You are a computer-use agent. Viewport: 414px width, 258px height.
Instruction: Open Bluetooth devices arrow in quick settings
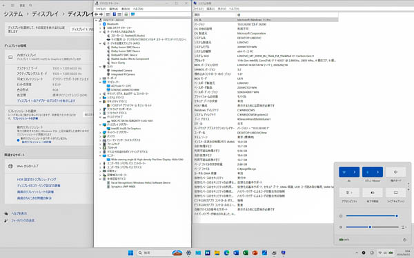click(x=378, y=172)
